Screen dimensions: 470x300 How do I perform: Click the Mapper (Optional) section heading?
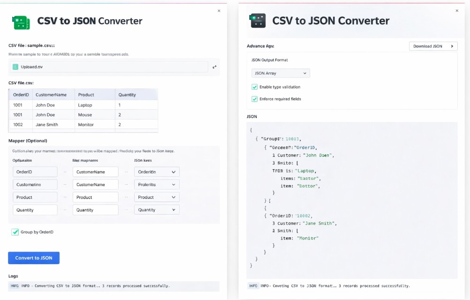pos(28,140)
